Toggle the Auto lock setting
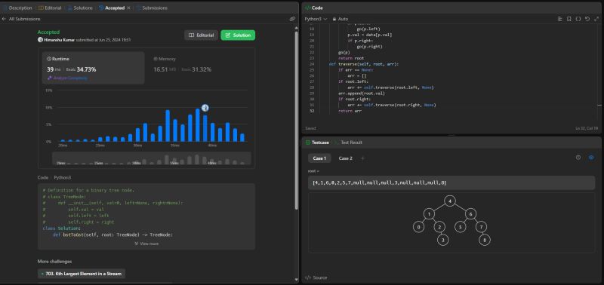The height and width of the screenshot is (285, 604). click(x=341, y=19)
